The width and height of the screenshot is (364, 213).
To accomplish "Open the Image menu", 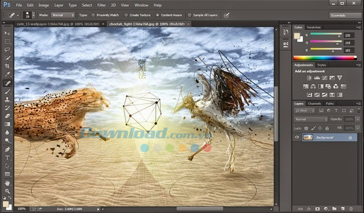I will pyautogui.click(x=43, y=5).
